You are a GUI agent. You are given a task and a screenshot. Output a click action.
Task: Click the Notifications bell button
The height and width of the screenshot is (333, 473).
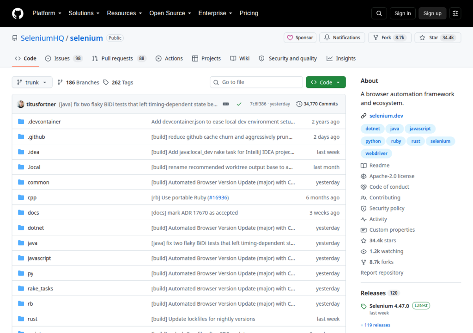click(x=342, y=38)
